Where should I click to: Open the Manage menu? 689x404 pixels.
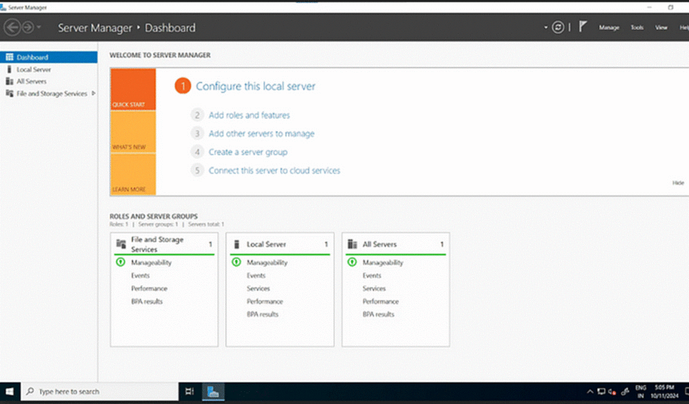tap(609, 28)
